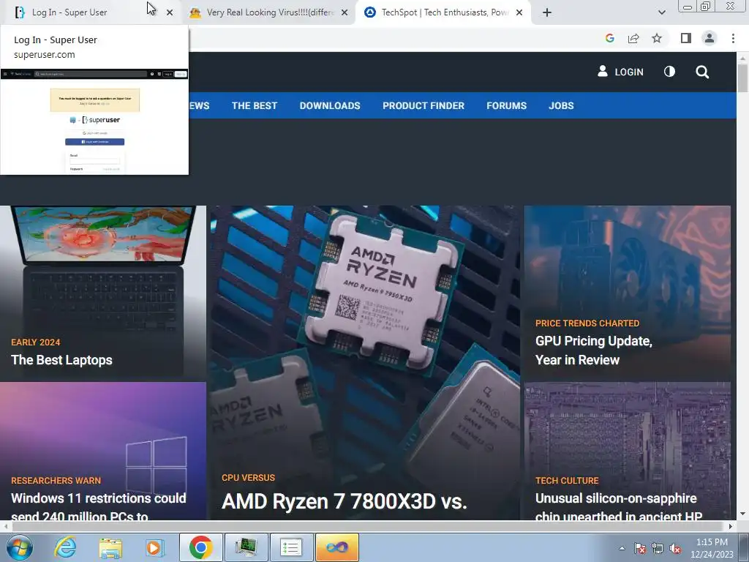The image size is (749, 562).
Task: Click the scroll right arrow on horizontal scrollbar
Action: pos(731,526)
